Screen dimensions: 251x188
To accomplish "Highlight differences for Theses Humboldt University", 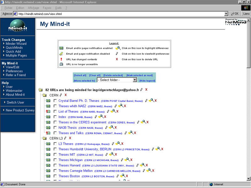I will click(x=158, y=149).
